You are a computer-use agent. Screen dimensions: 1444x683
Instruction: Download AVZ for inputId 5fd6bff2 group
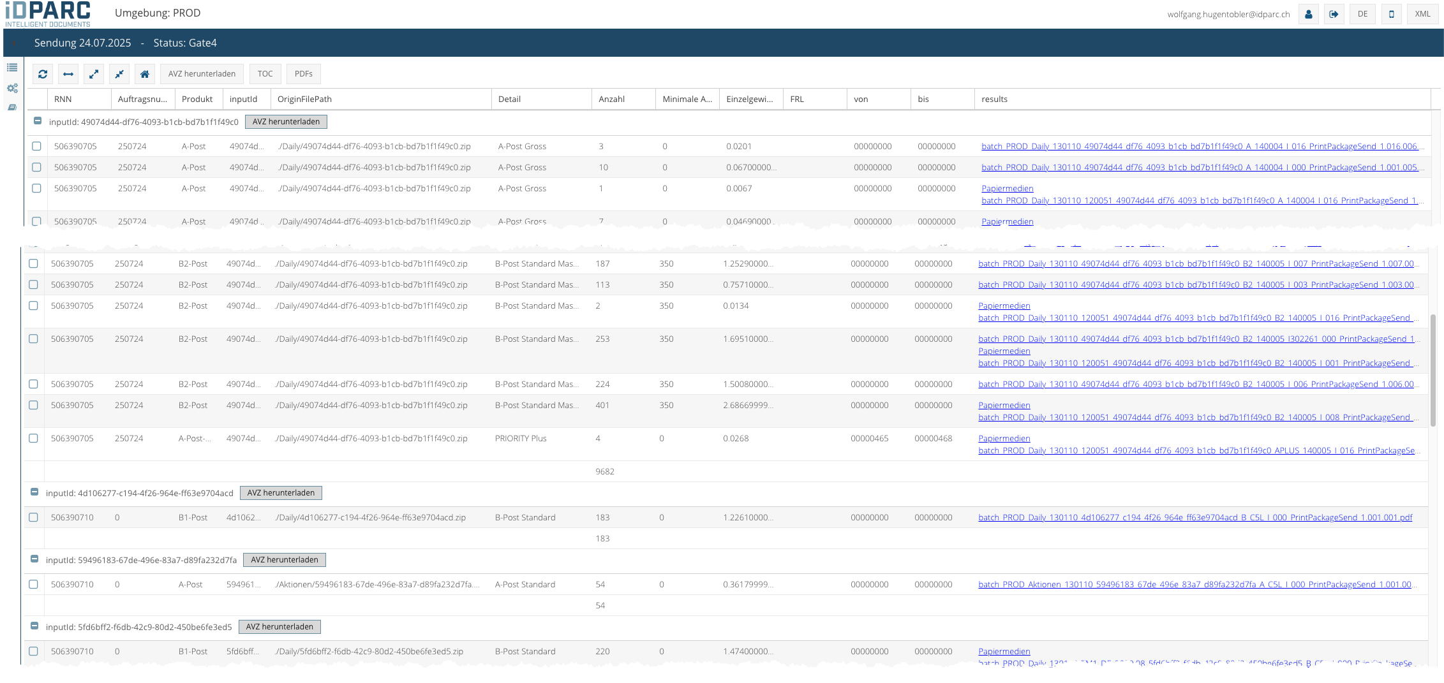(279, 627)
